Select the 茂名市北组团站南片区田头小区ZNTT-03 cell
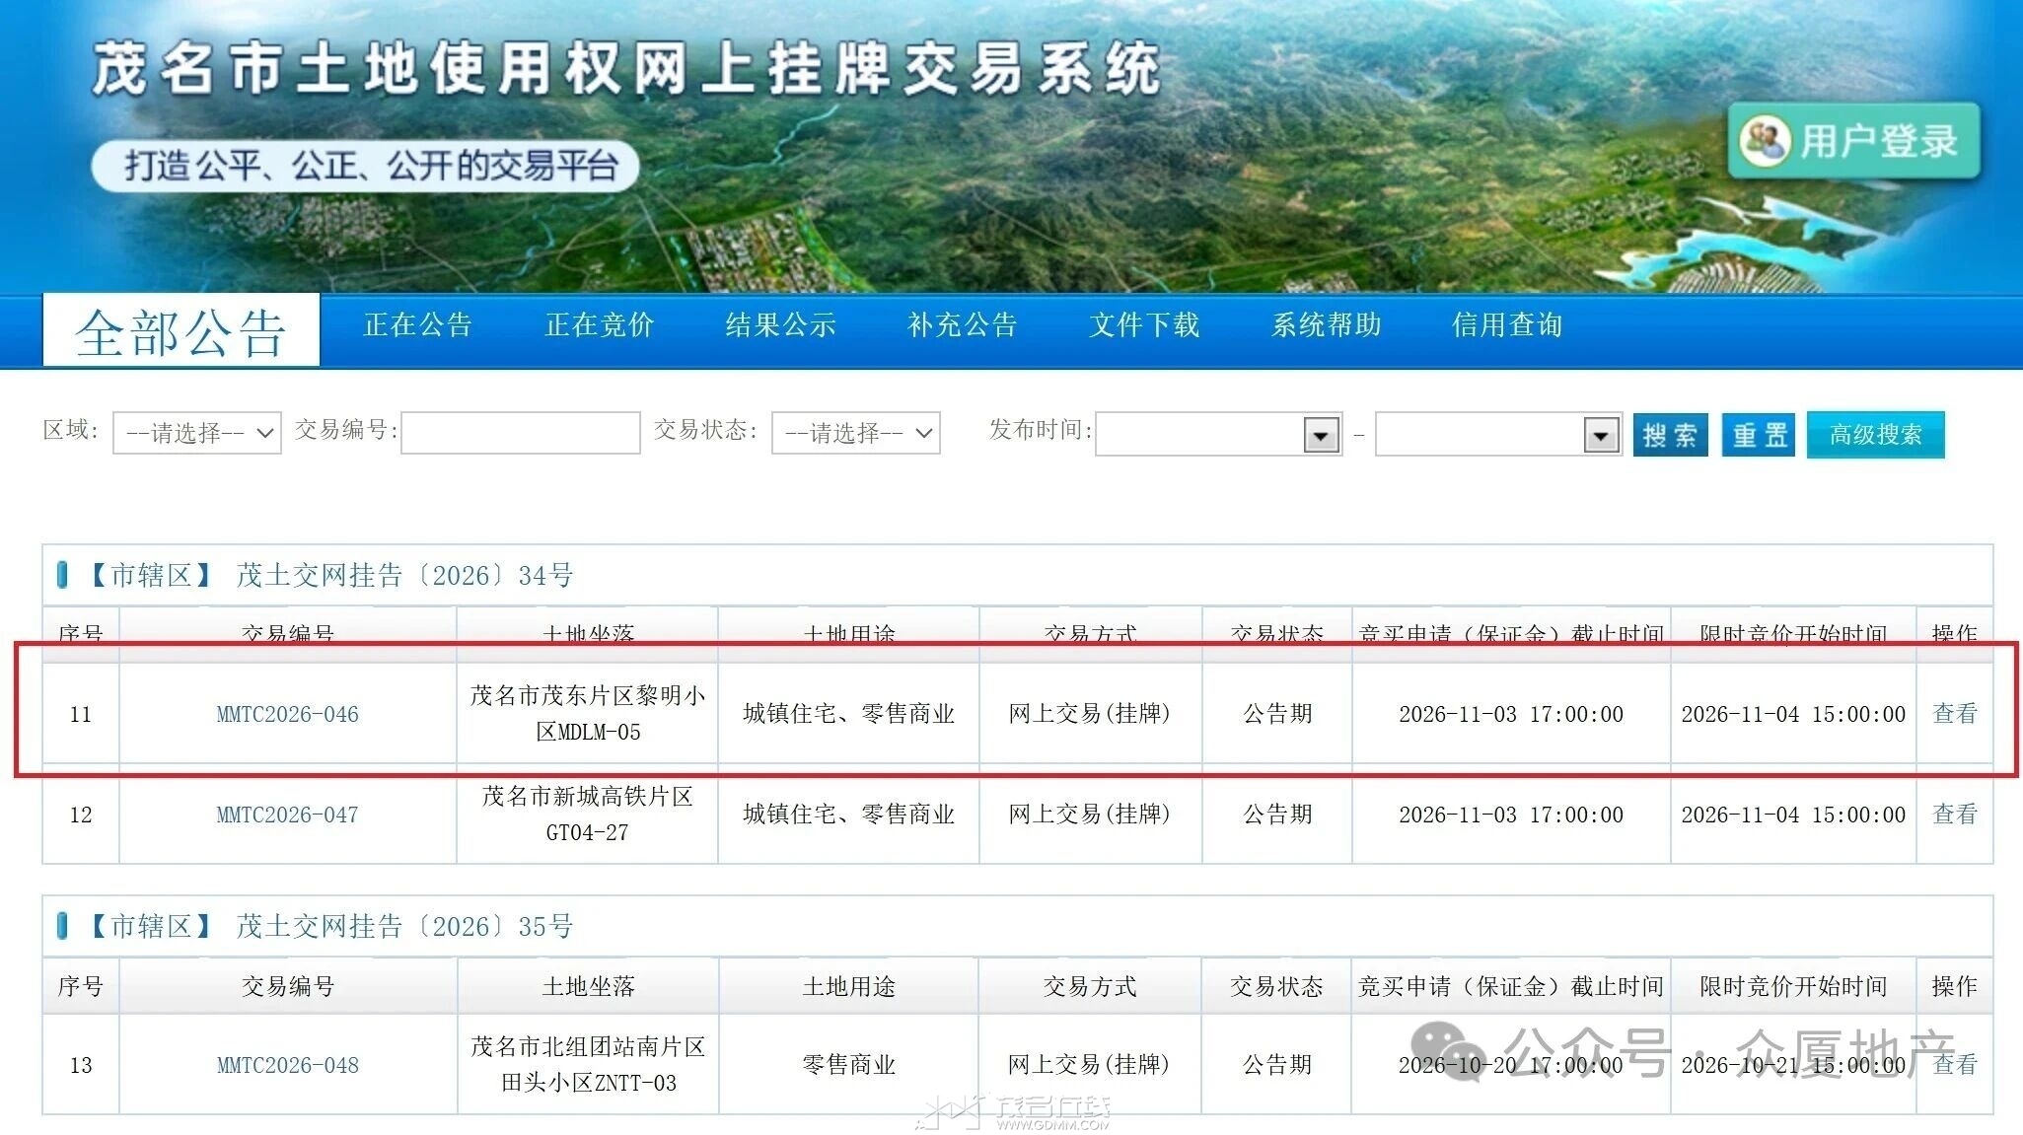This screenshot has height=1135, width=2023. tap(588, 1064)
